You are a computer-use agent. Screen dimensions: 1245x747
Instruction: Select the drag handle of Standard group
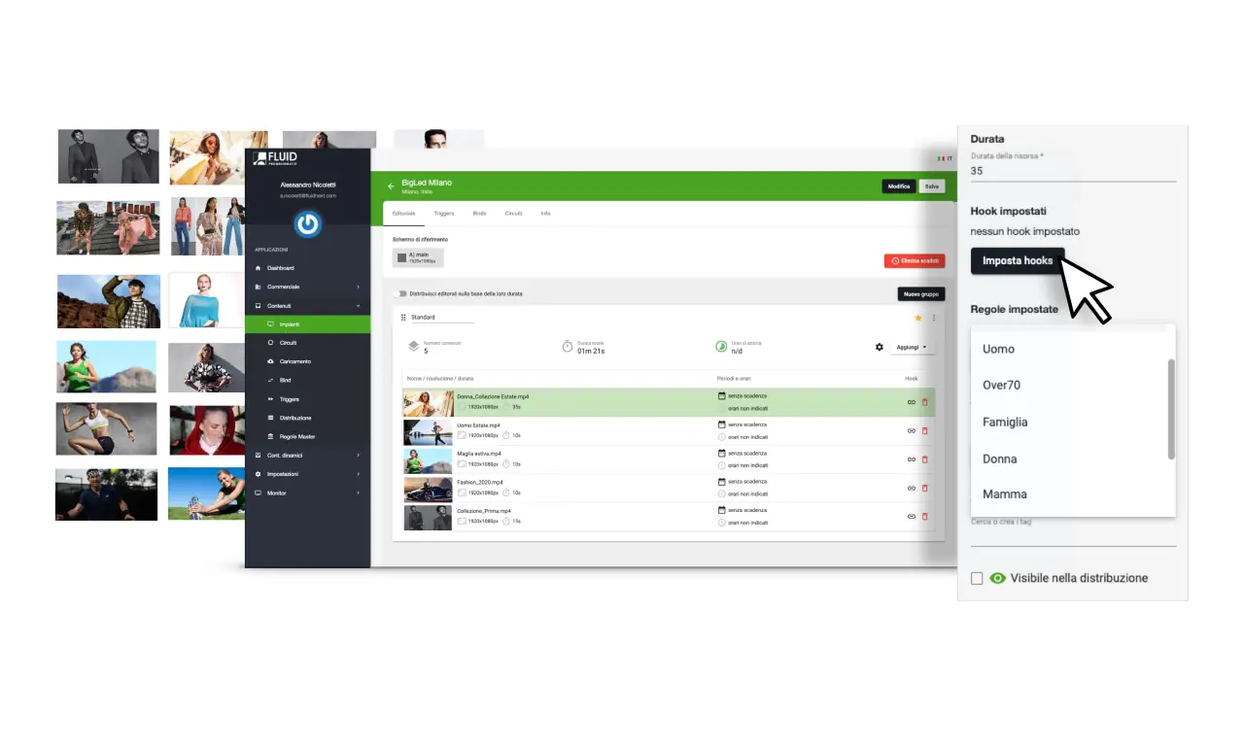pos(403,318)
